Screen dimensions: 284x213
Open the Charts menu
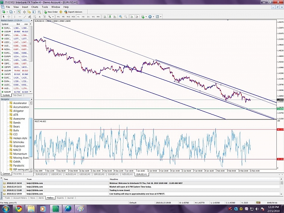pos(35,7)
